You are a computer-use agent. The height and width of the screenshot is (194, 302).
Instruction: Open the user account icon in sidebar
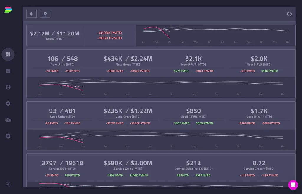[8, 87]
